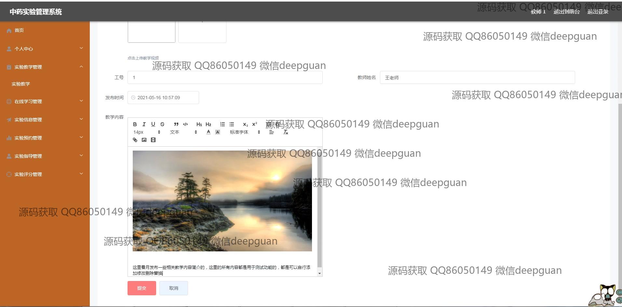
Task: Create a numbered list
Action: [x=223, y=124]
